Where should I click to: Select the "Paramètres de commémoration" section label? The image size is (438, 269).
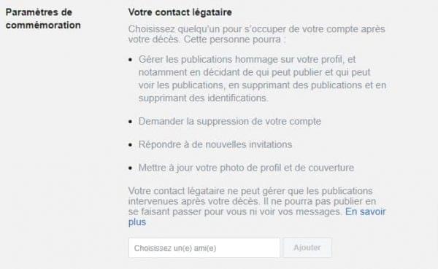[x=43, y=19]
